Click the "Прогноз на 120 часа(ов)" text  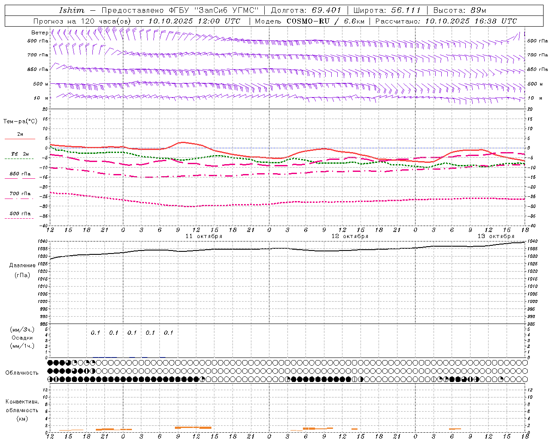[83, 21]
